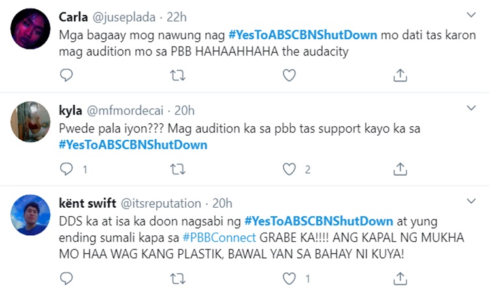The image size is (490, 294).
Task: Retweet Carla's tweet
Action: pyautogui.click(x=177, y=76)
